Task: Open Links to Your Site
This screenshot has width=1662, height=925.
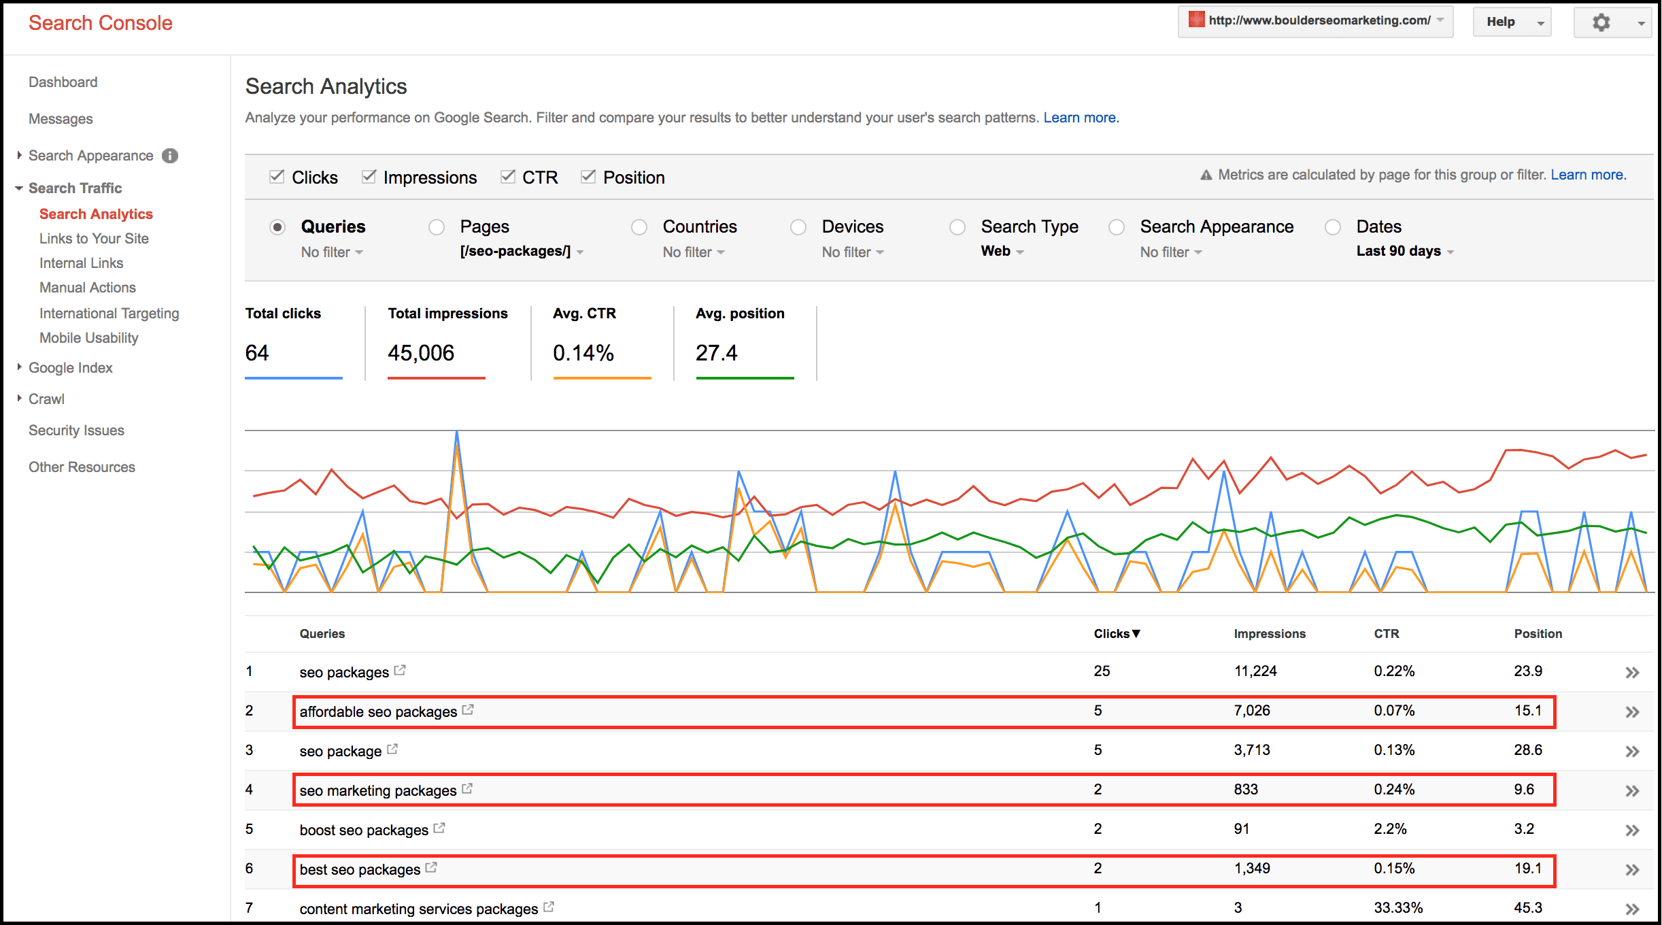Action: (x=94, y=239)
